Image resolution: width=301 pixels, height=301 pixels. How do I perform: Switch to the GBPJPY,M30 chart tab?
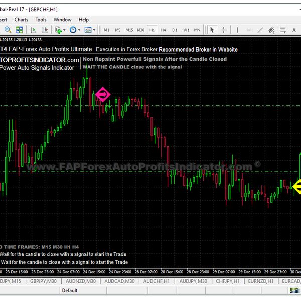(x=43, y=281)
